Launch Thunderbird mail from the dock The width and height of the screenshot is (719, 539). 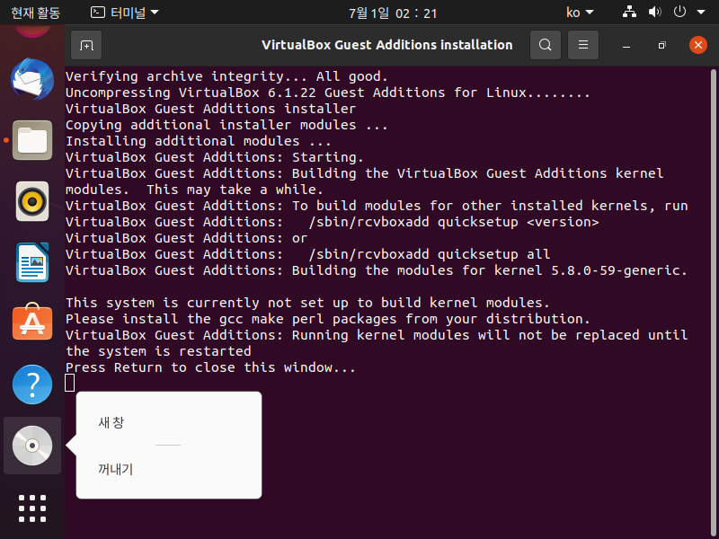pyautogui.click(x=32, y=79)
